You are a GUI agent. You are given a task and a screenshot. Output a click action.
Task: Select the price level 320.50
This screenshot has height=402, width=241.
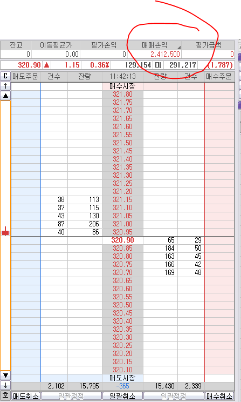coord(122,305)
